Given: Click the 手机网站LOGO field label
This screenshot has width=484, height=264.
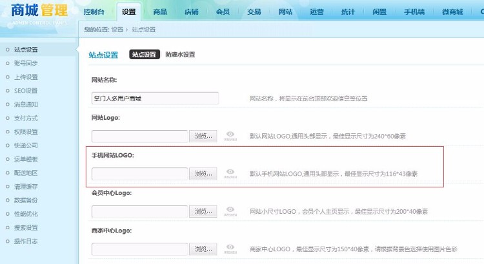Looking at the screenshot, I should 113,156.
